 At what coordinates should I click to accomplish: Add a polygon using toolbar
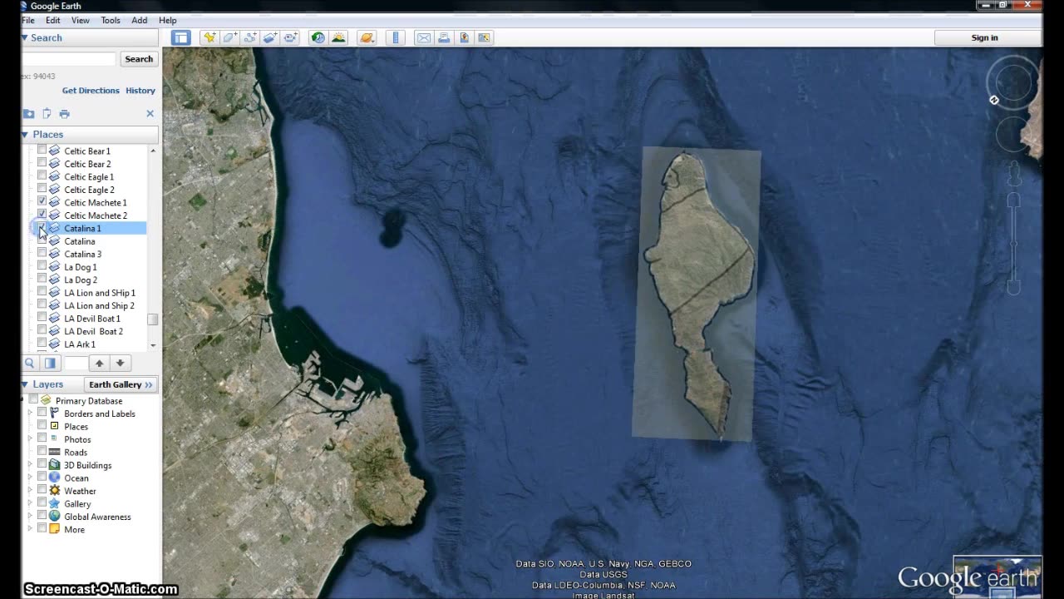229,37
